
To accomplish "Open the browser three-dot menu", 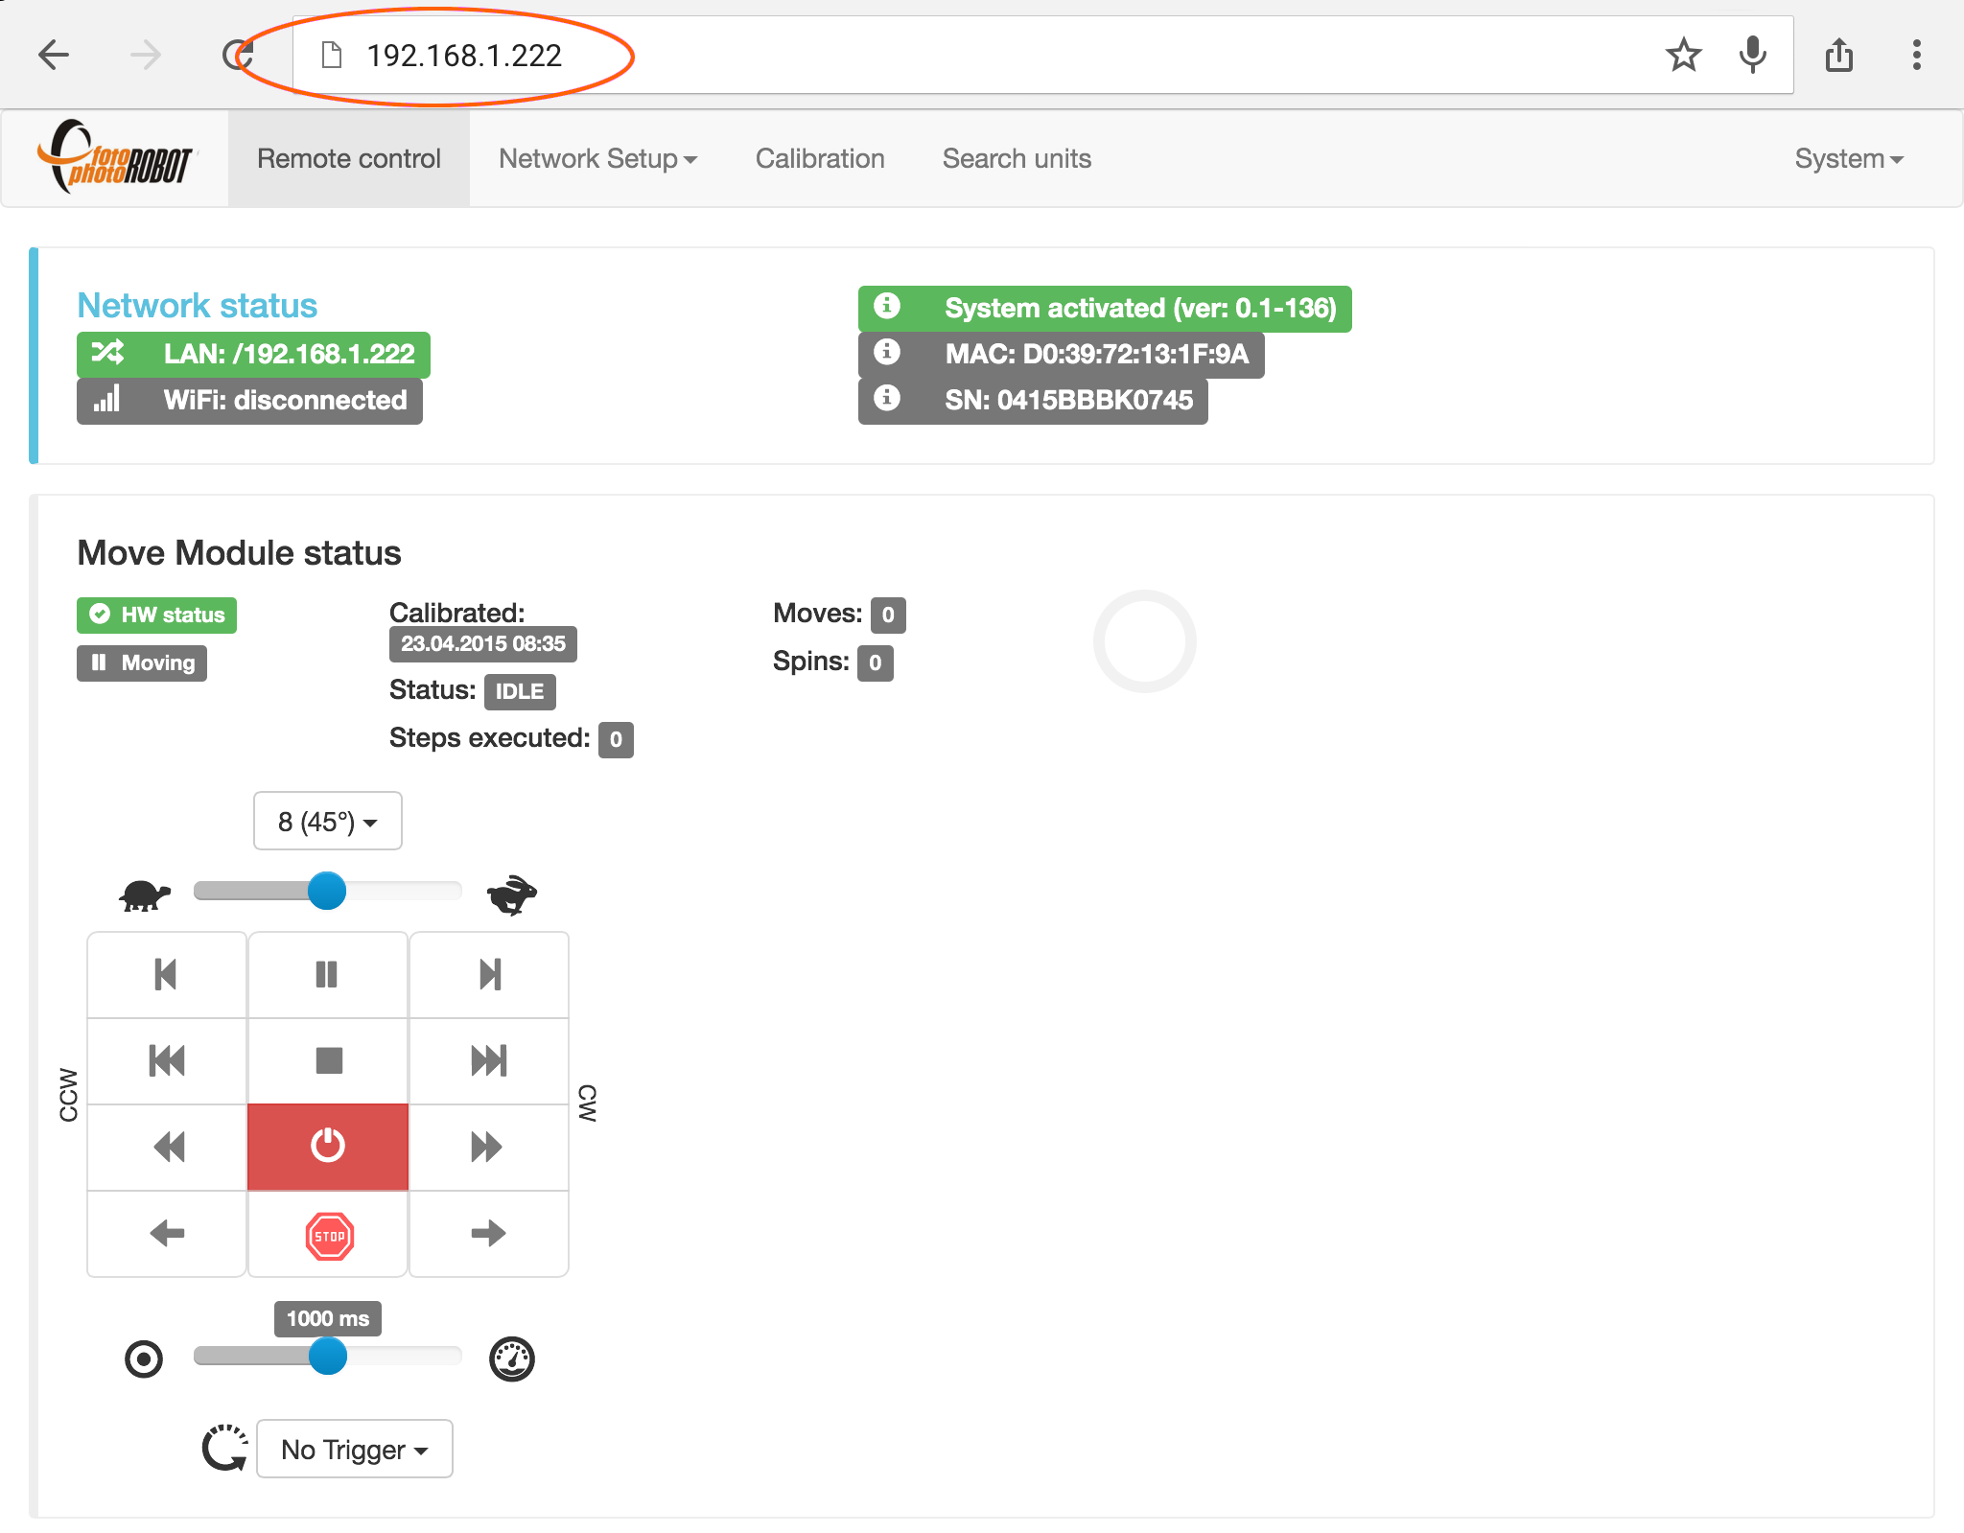I will tap(1916, 55).
